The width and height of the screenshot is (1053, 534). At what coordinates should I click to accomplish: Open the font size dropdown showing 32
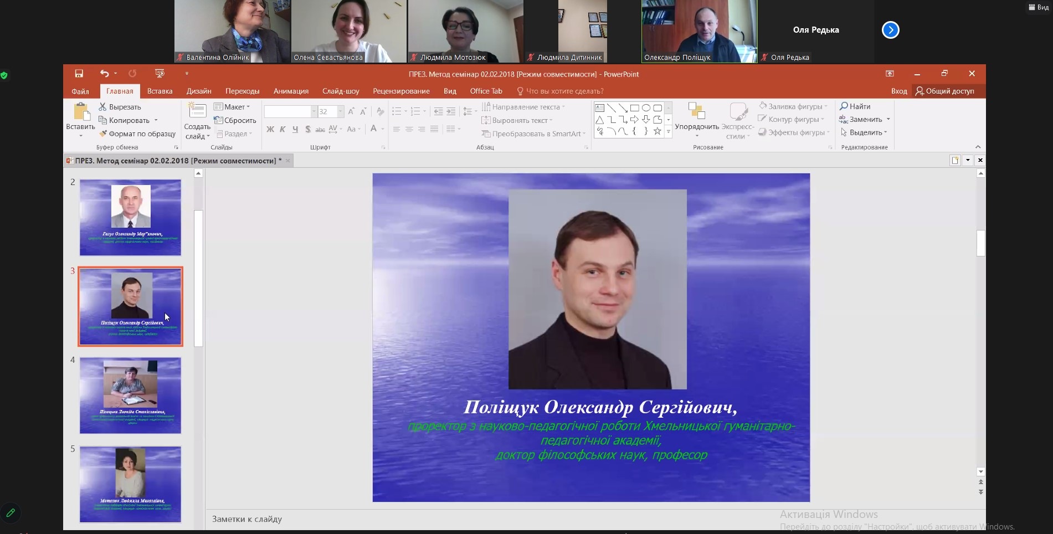pos(341,112)
